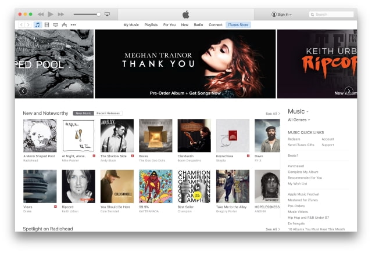Open the Send iTunes Gifts link

301,144
